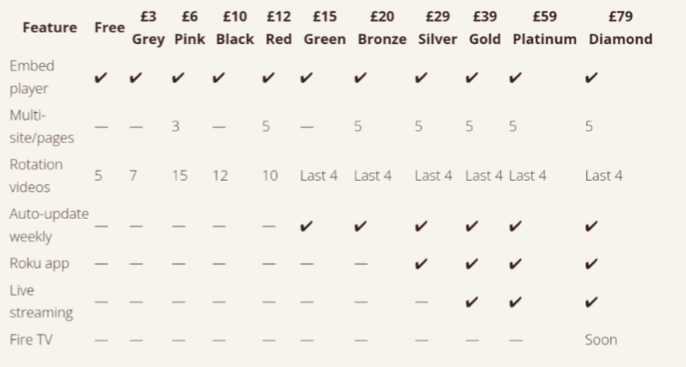Click the Last 4 value under Green
This screenshot has height=367, width=686.
[319, 176]
